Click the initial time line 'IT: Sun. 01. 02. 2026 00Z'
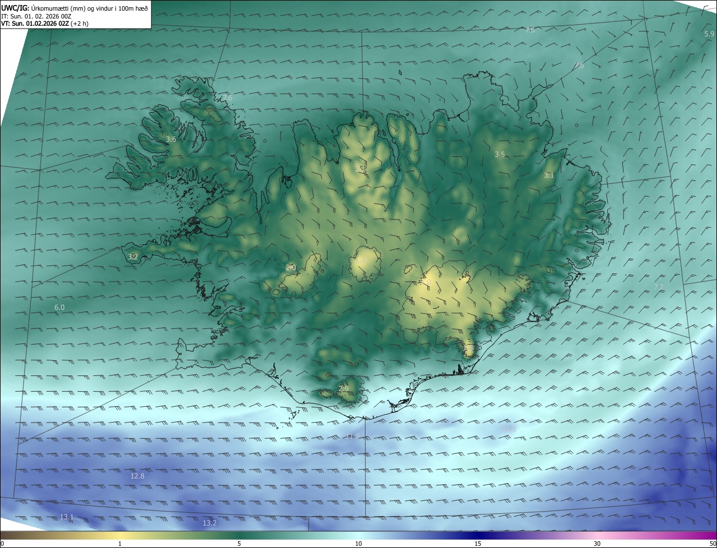 pyautogui.click(x=36, y=16)
